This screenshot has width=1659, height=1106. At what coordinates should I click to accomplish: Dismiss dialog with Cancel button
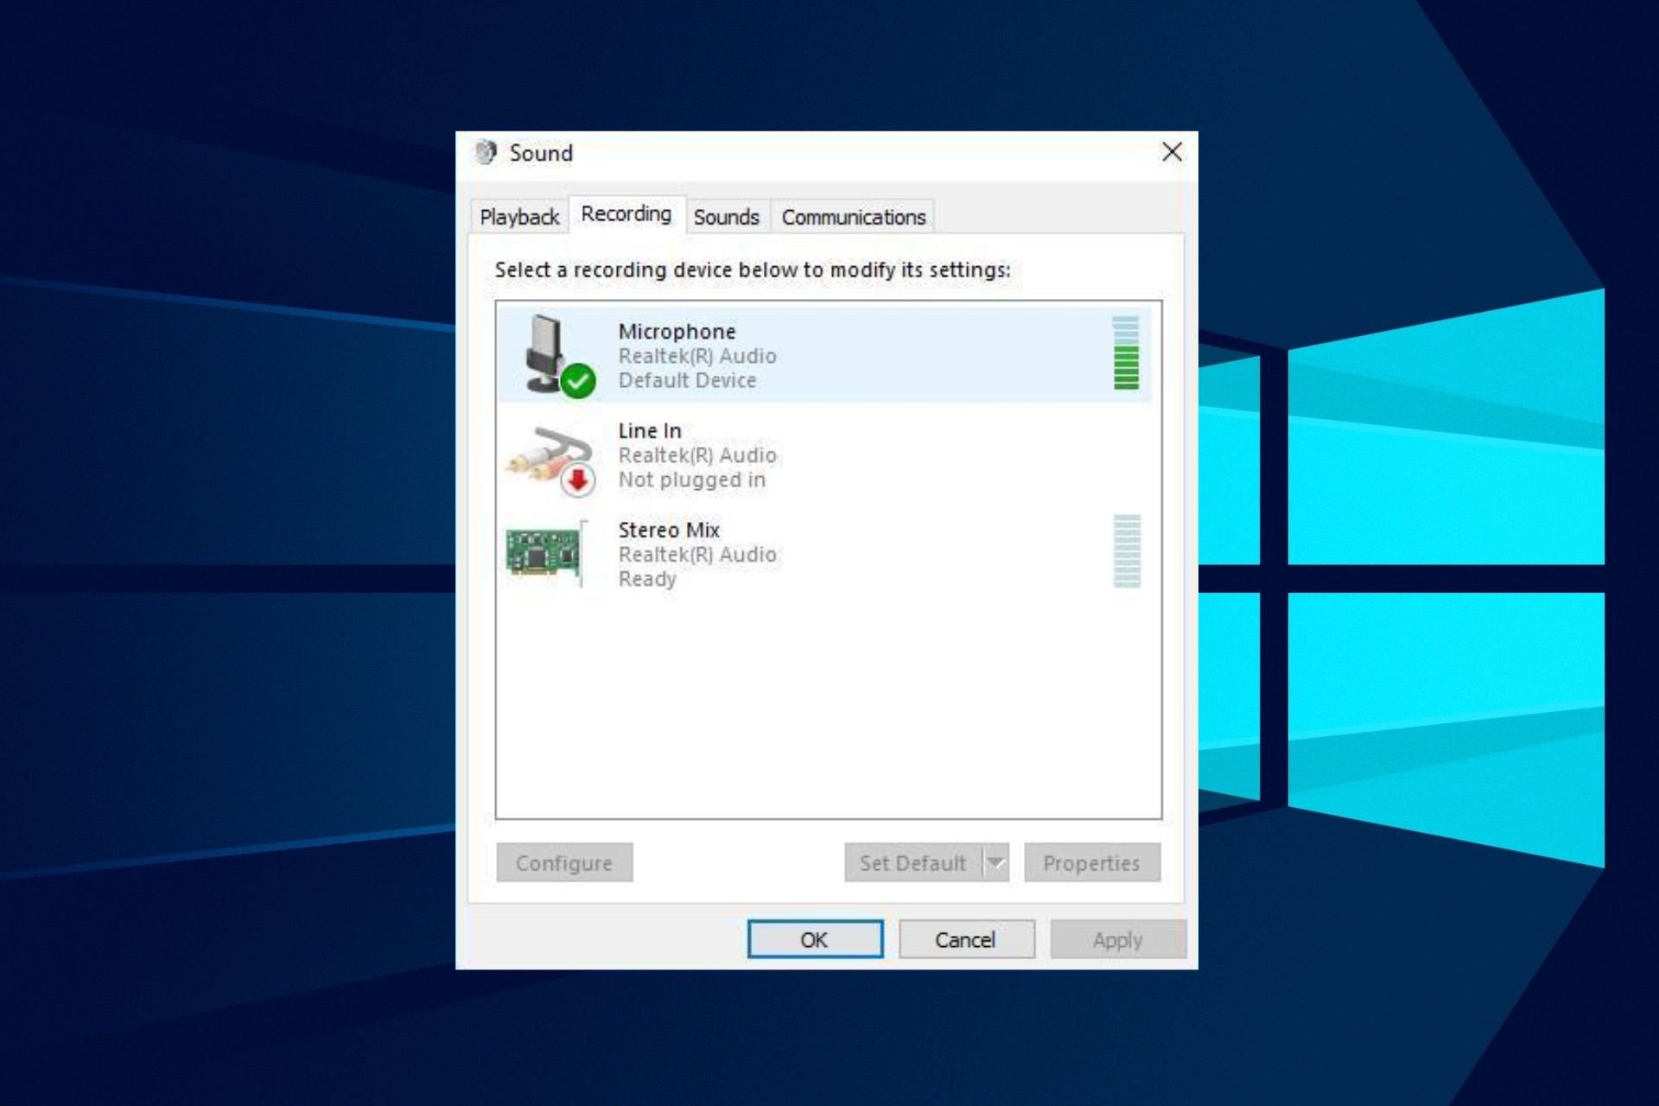[966, 939]
